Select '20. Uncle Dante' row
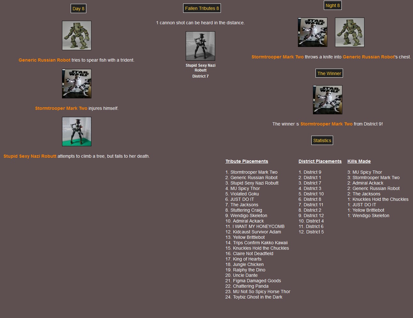 [x=241, y=275]
